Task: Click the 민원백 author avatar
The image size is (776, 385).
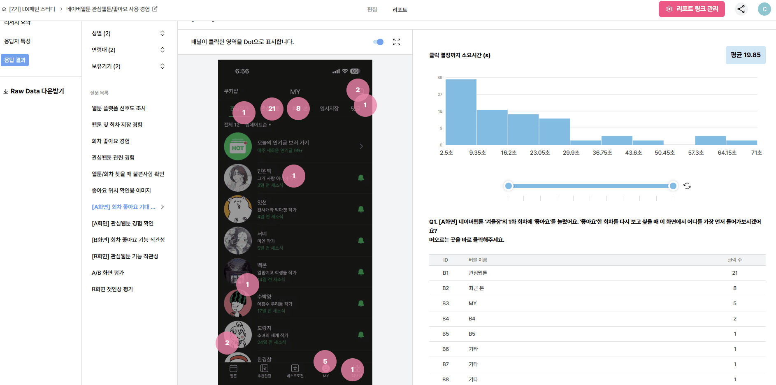Action: 238,178
